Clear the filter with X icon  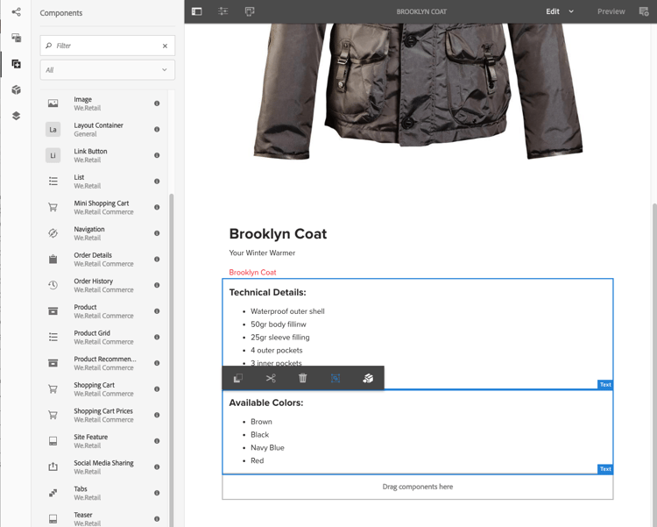[165, 46]
